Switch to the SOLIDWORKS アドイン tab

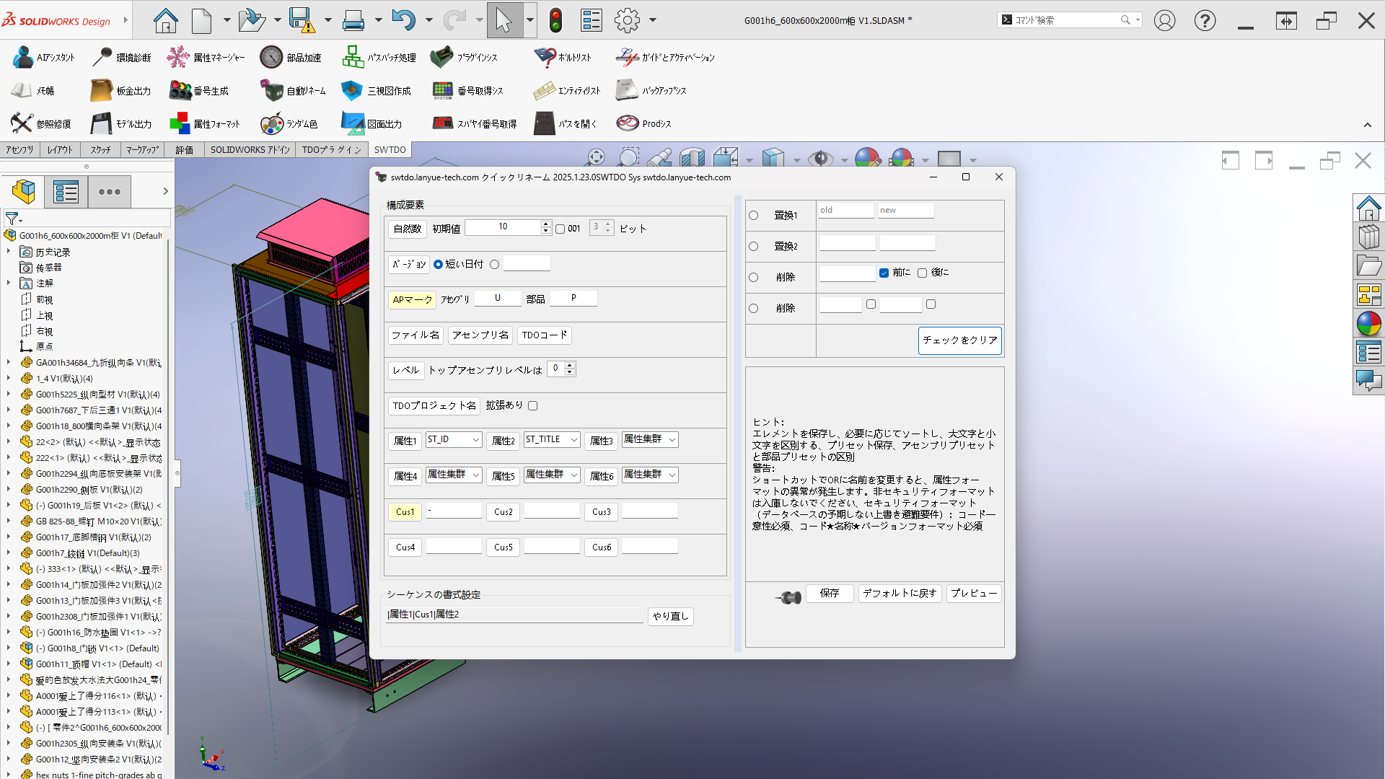pos(250,150)
